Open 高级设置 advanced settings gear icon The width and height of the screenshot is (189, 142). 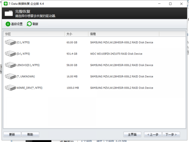point(8,24)
